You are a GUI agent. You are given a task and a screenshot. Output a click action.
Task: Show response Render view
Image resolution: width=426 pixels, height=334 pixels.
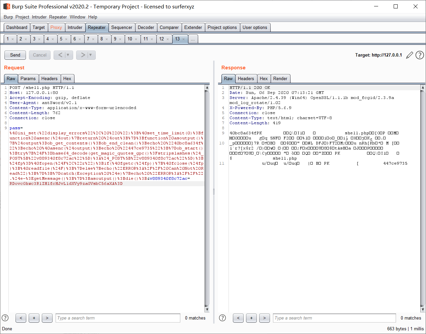point(280,78)
